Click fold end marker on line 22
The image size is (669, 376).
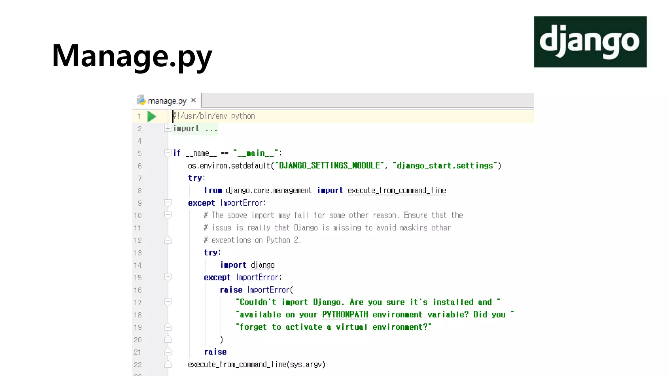click(x=168, y=364)
